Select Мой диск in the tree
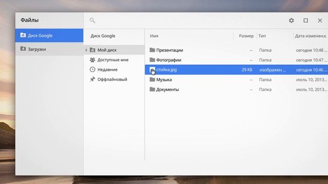The height and width of the screenshot is (184, 328). click(x=114, y=50)
